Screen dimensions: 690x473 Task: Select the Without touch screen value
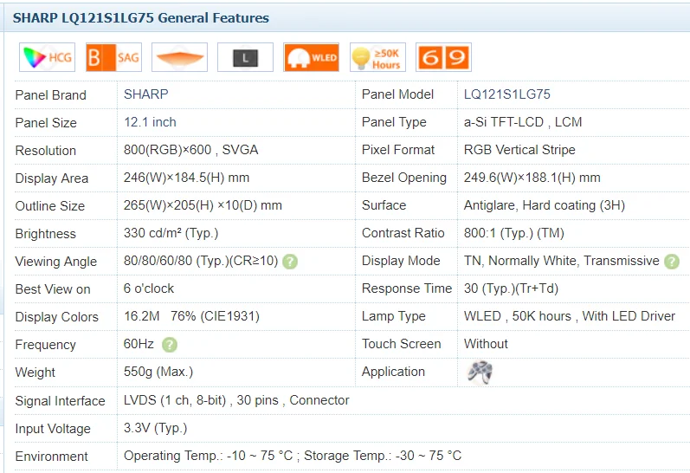click(486, 344)
